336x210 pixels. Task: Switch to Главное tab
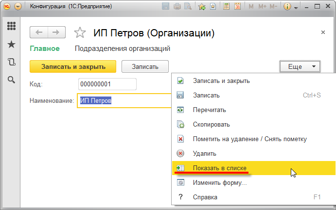click(45, 48)
